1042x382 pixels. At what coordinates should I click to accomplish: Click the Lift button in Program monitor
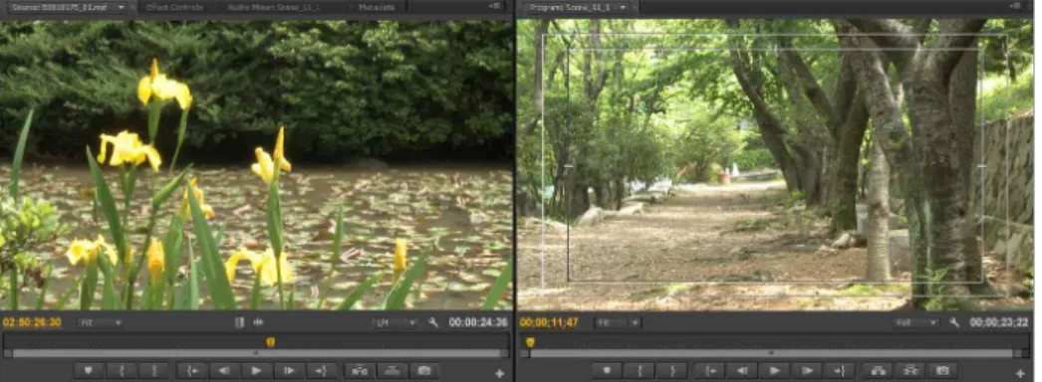click(x=878, y=371)
